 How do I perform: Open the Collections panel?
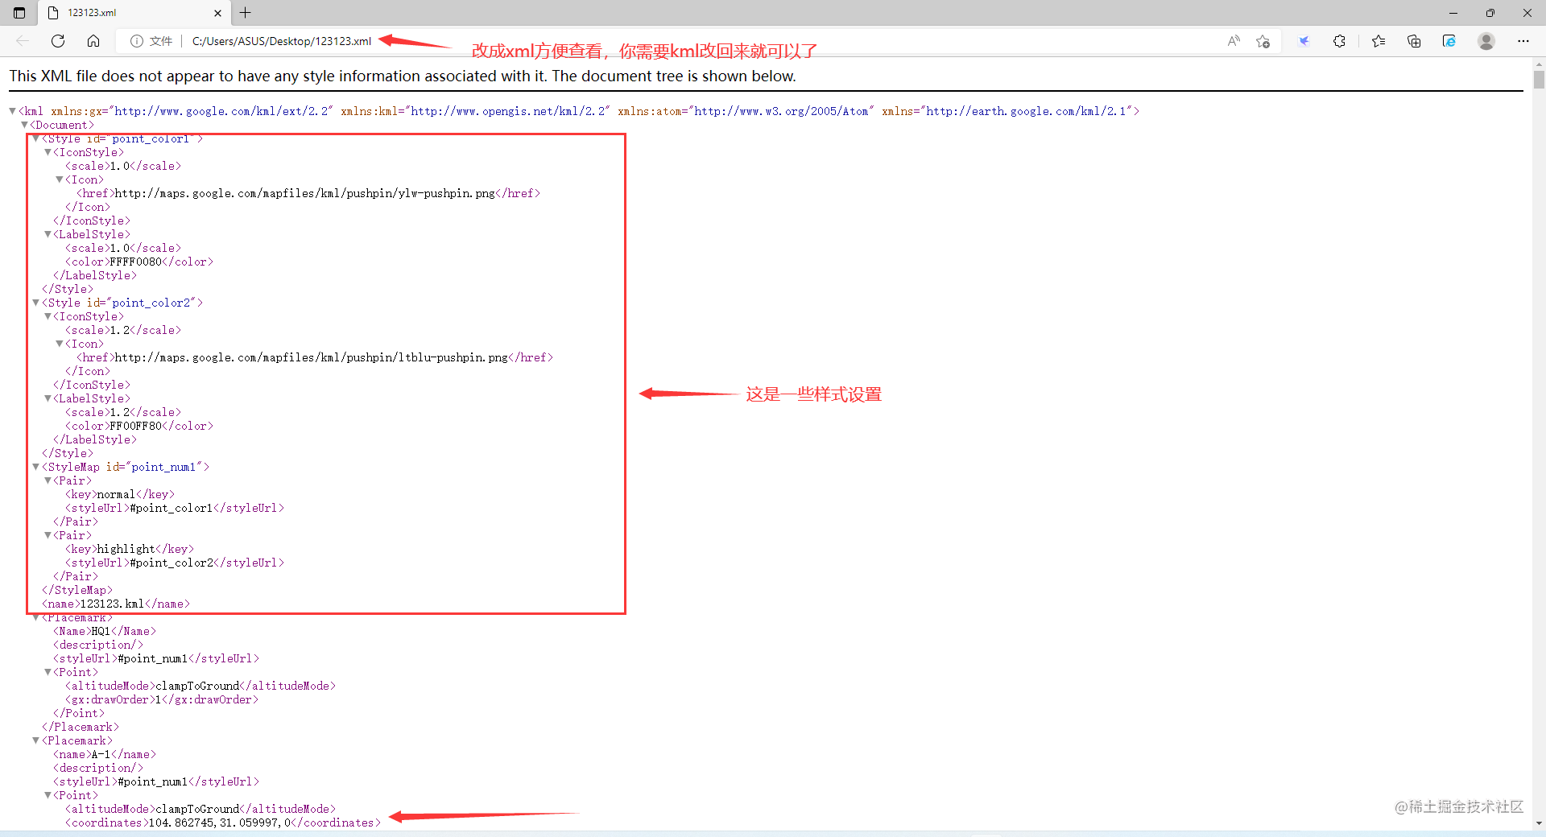(1414, 41)
